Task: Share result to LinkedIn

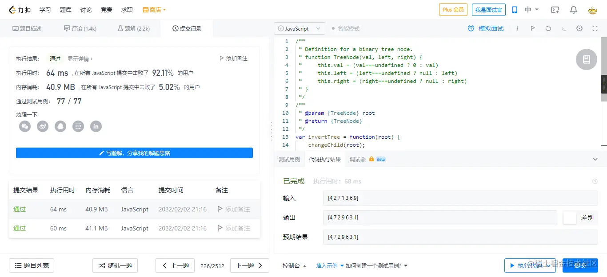Action: [96, 127]
